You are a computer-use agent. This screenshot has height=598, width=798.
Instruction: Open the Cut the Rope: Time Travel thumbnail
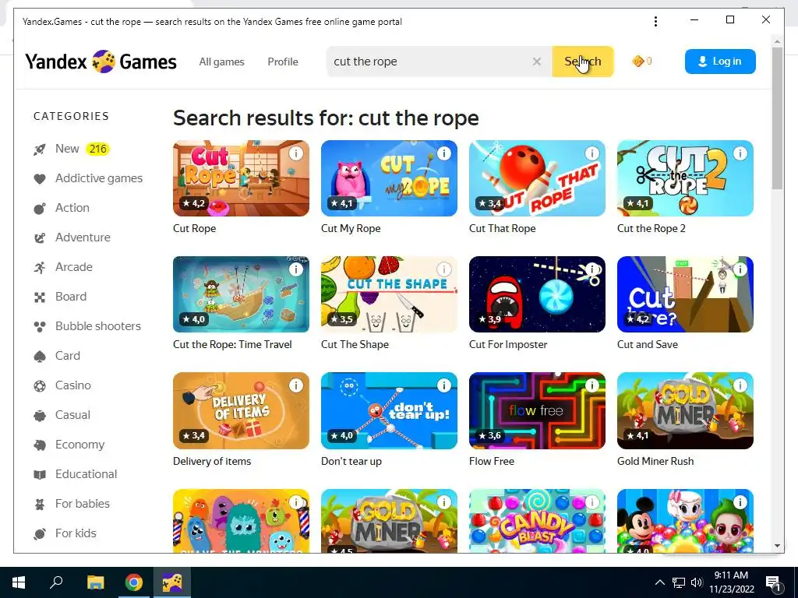coord(241,294)
